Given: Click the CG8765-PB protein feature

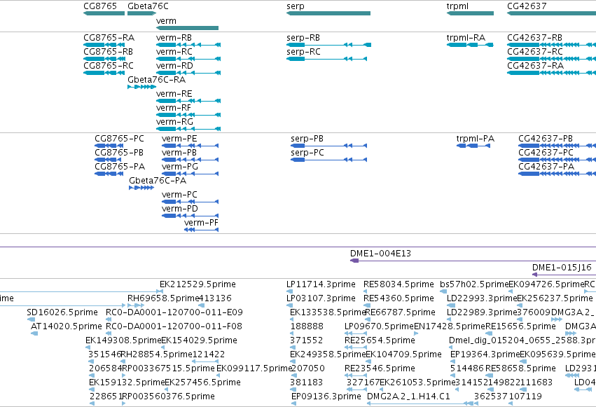Looking at the screenshot, I should 109,160.
